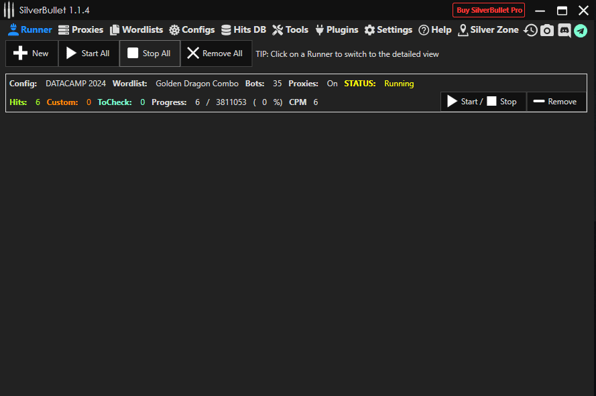Click the history clock icon
596x396 pixels.
click(x=530, y=30)
